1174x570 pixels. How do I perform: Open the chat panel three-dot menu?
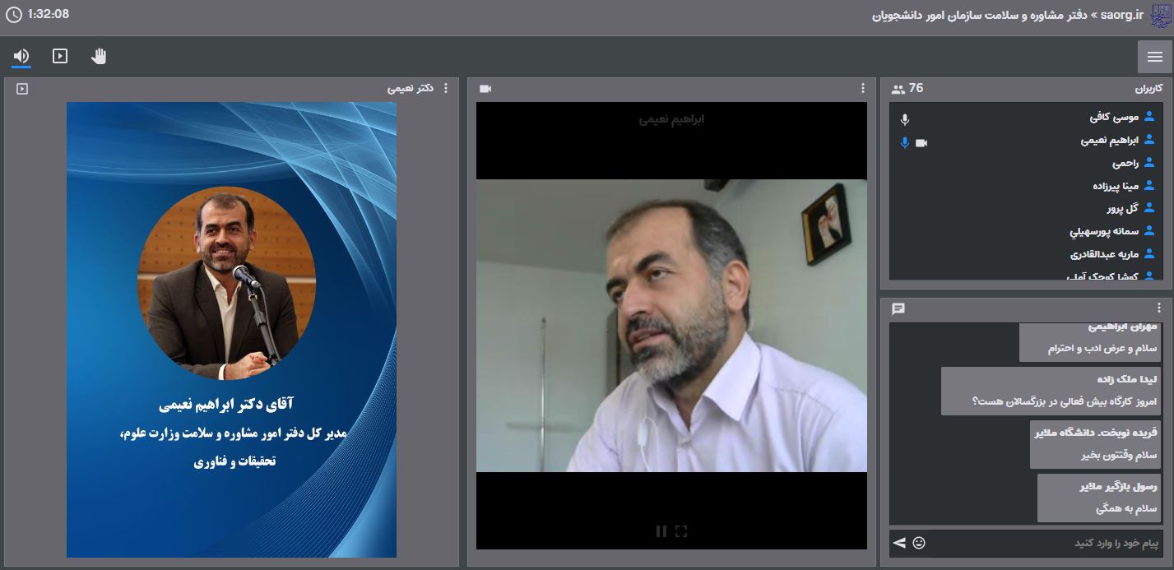[1160, 308]
